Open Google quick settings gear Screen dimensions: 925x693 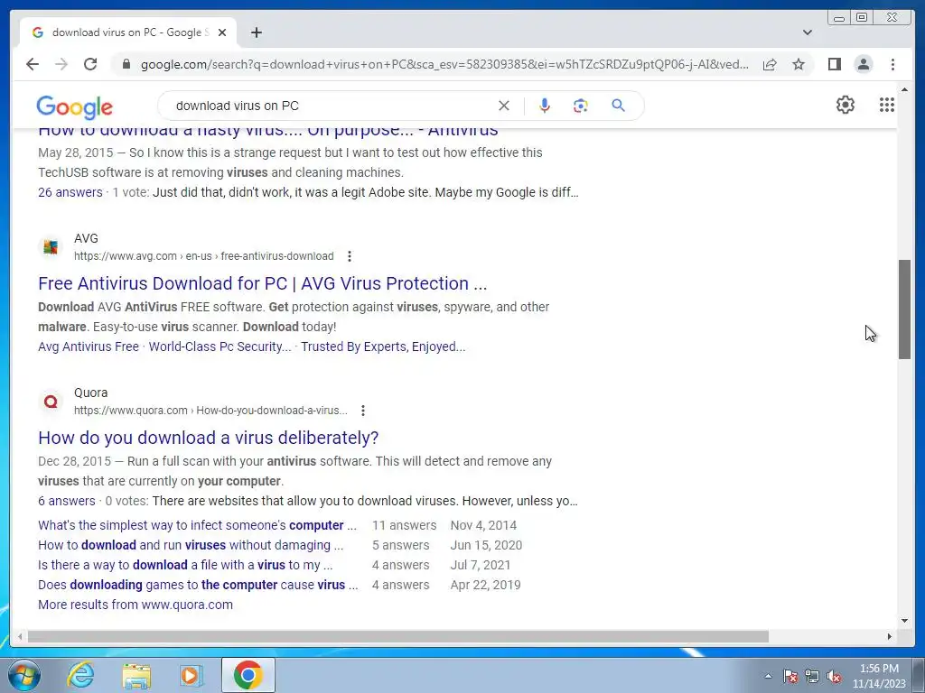pos(846,105)
